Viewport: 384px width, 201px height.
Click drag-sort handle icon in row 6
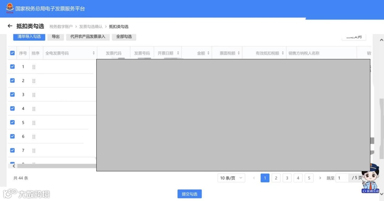(x=34, y=136)
